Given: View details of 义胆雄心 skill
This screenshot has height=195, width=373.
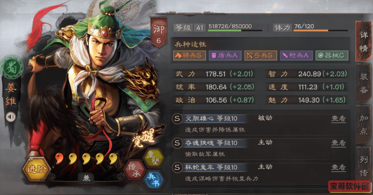Looking at the screenshot, I should 338,119.
